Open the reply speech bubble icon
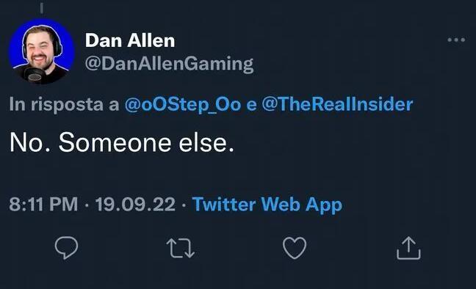This screenshot has width=476, height=289. coord(66,248)
